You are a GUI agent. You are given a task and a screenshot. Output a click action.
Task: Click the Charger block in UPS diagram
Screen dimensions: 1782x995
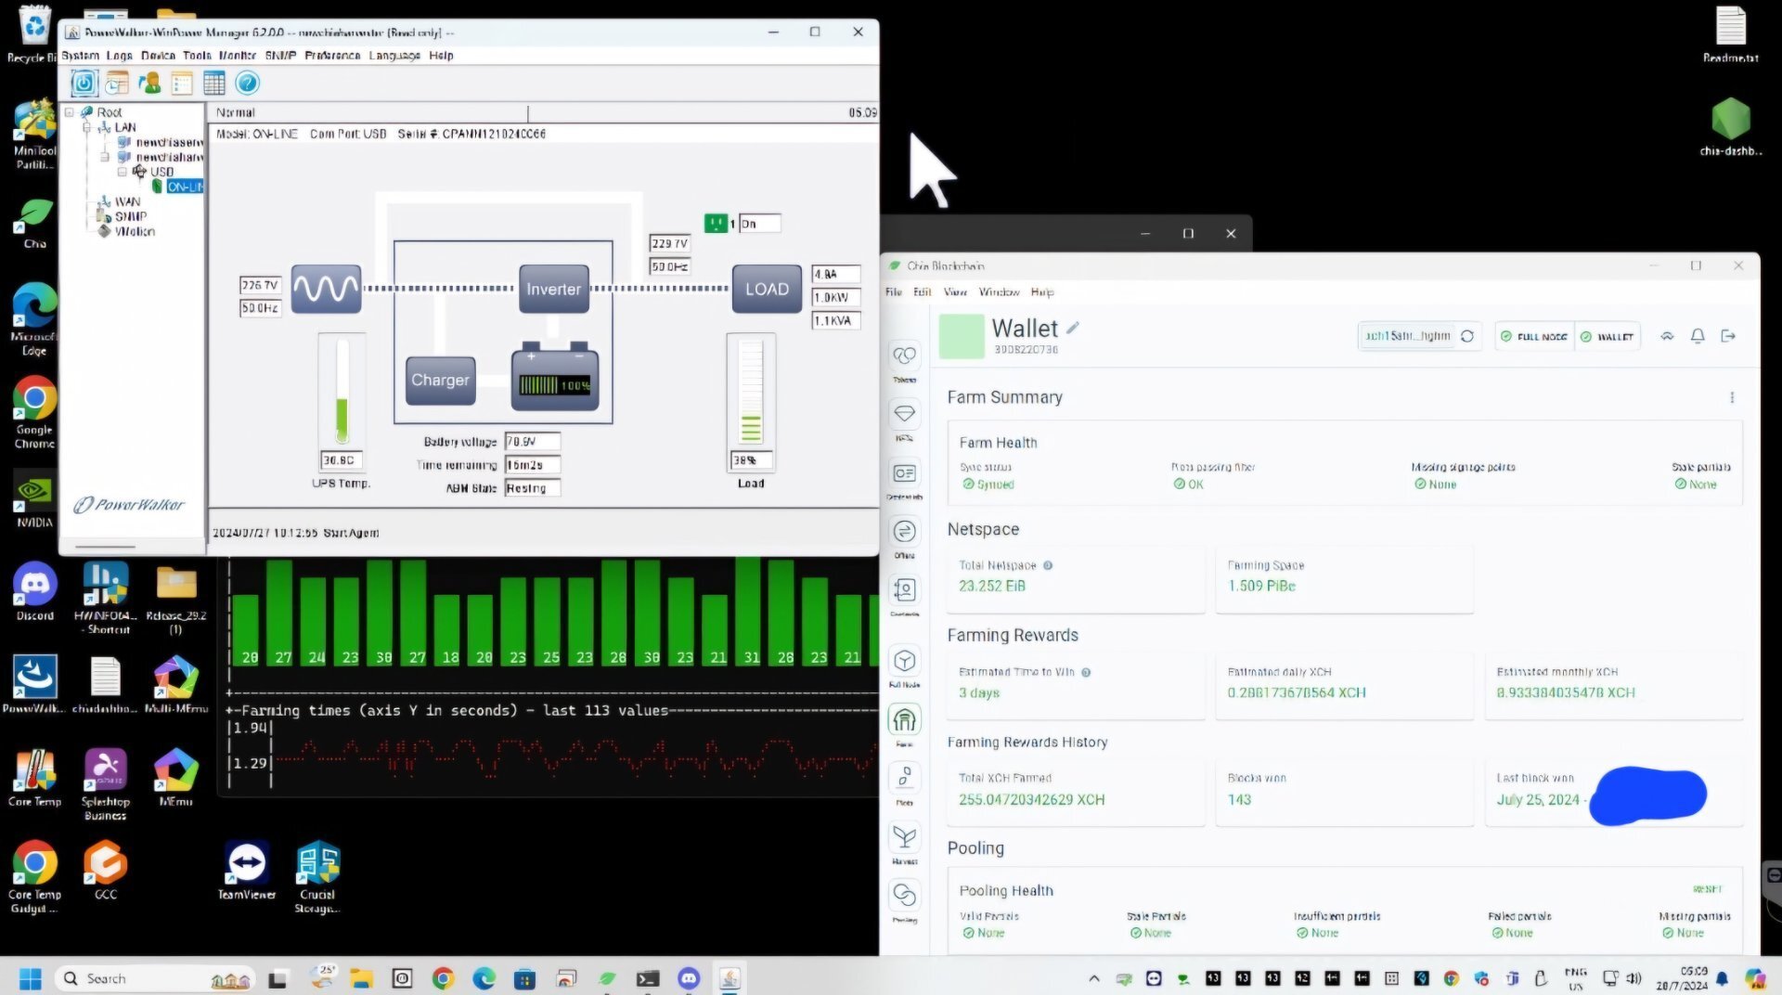point(440,381)
